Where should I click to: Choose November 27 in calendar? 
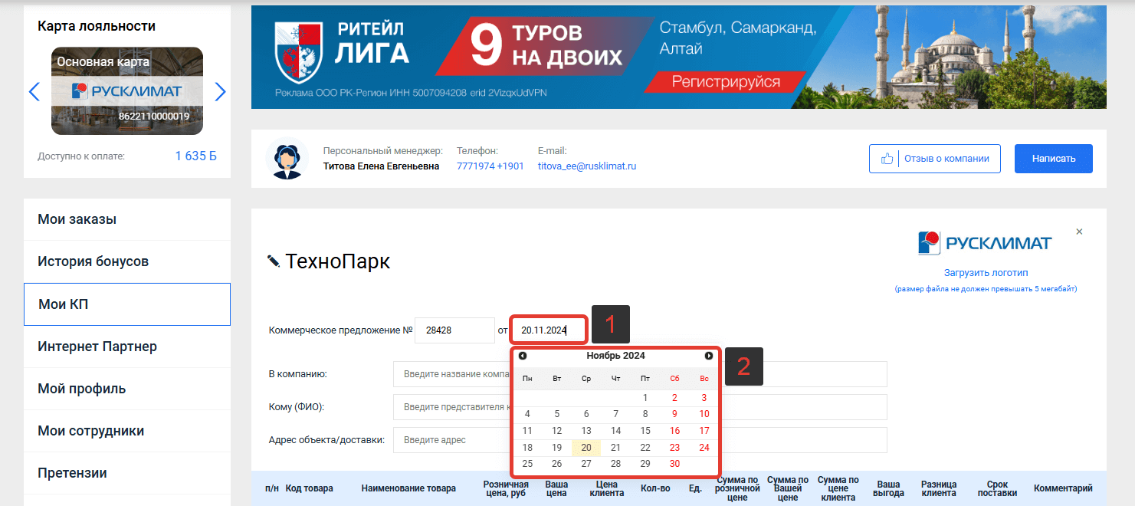click(586, 464)
